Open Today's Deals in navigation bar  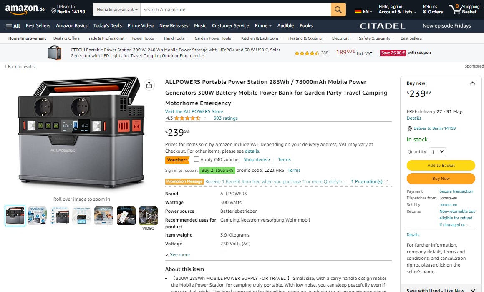click(x=107, y=25)
